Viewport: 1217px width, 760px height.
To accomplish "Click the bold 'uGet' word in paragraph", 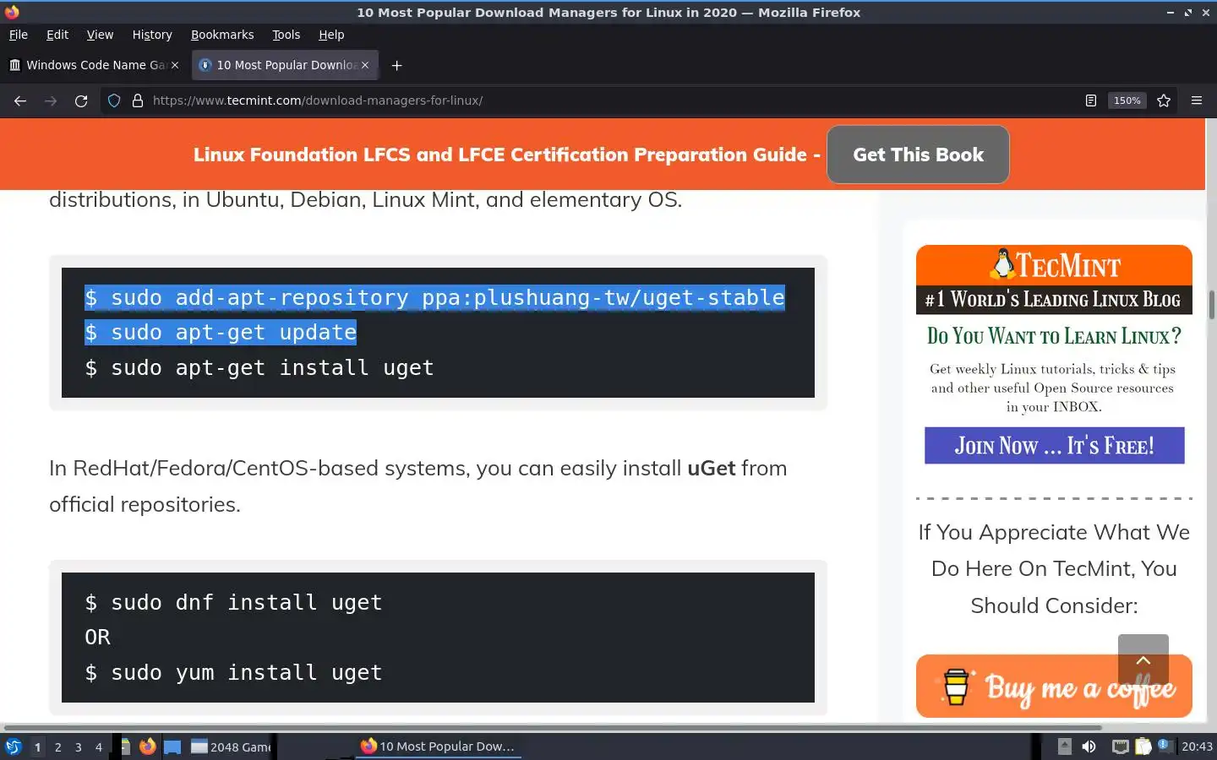I will [x=711, y=469].
